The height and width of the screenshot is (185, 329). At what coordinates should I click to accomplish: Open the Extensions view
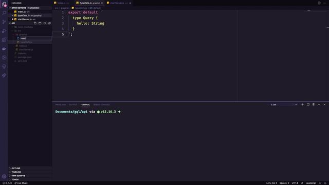[4, 40]
